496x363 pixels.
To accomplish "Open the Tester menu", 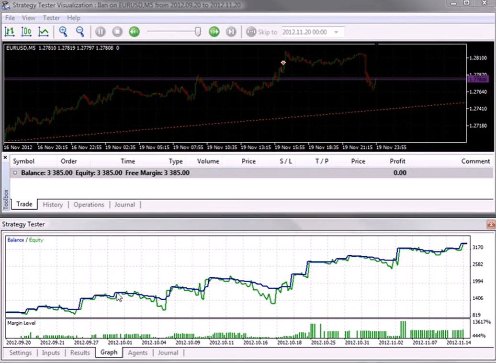I will [x=51, y=18].
